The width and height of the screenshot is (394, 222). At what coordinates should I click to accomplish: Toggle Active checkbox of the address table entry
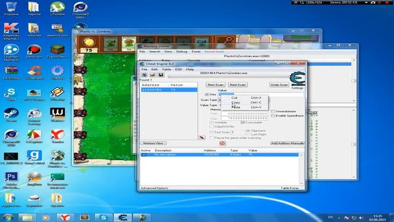[x=144, y=155]
